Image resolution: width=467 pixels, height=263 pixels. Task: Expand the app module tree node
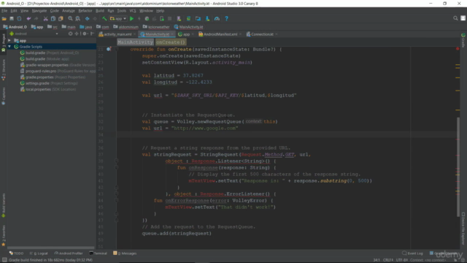pos(9,41)
